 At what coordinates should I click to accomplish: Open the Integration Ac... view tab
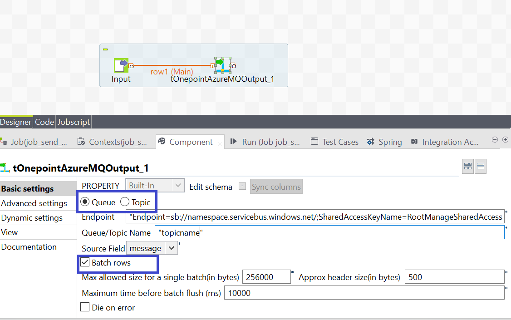pos(445,142)
